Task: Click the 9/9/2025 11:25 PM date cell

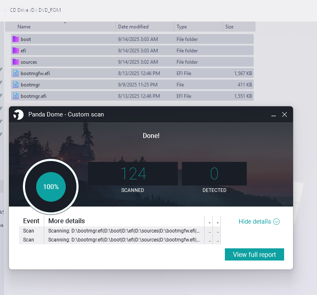Action: [x=138, y=84]
